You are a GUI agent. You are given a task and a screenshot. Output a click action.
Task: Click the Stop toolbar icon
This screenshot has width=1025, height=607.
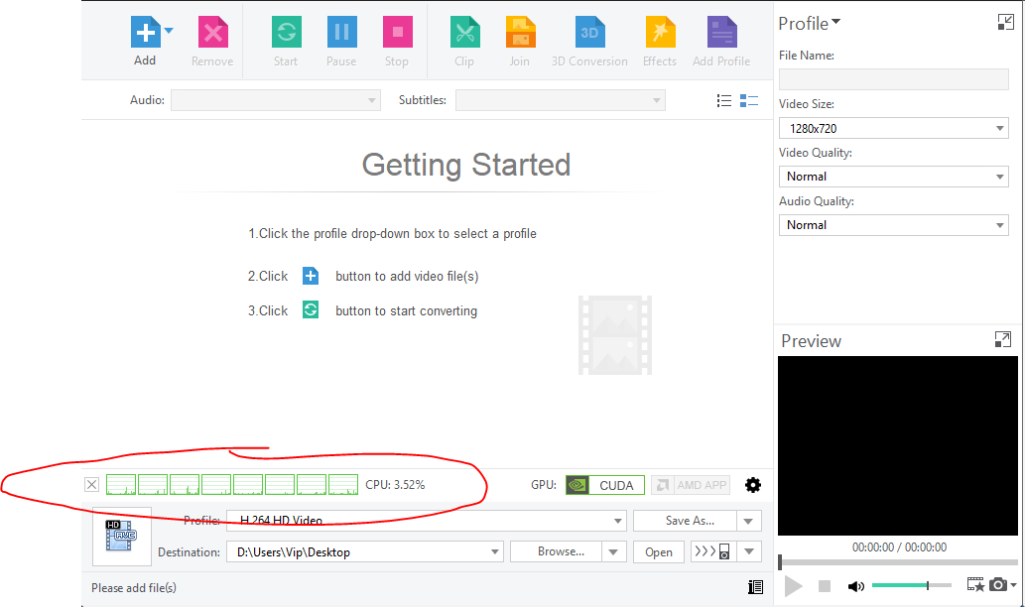point(398,32)
